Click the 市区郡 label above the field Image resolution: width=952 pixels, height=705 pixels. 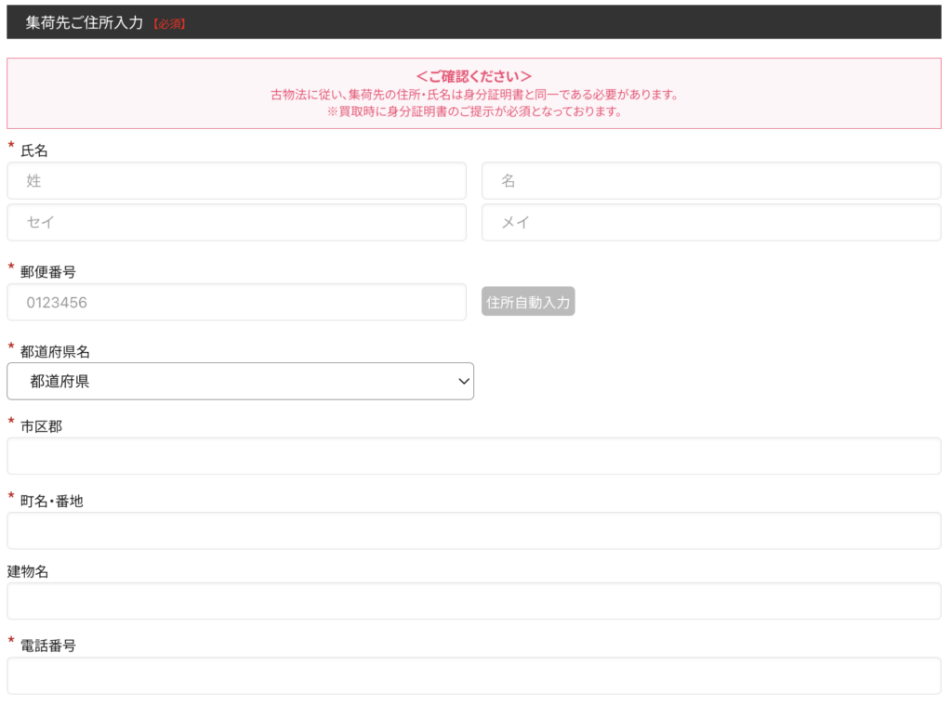[41, 426]
